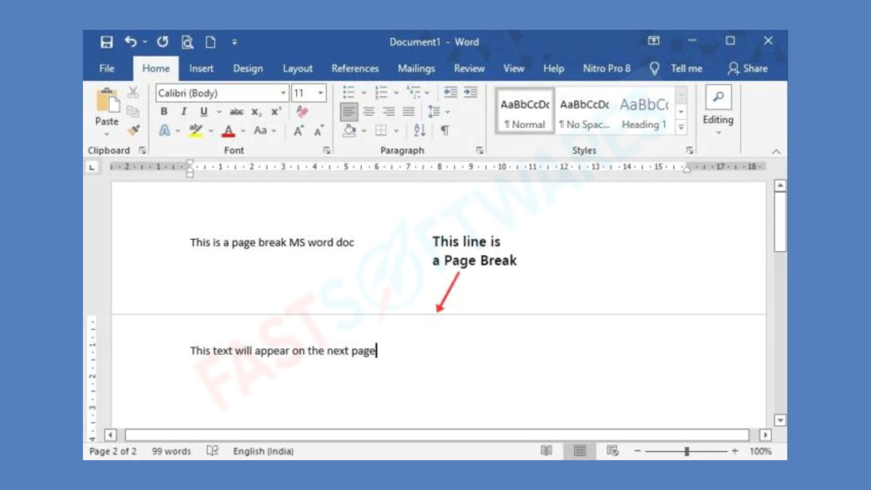Set Center paragraph alignment

369,112
